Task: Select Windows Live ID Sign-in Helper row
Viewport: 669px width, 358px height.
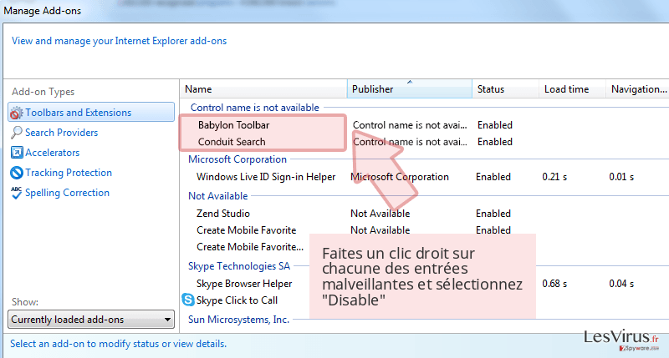Action: point(266,177)
